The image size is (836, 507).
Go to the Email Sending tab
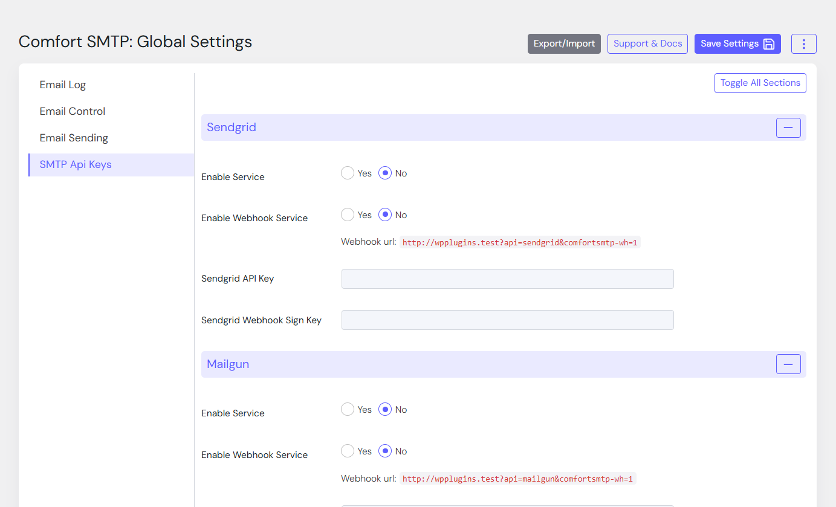pos(74,138)
